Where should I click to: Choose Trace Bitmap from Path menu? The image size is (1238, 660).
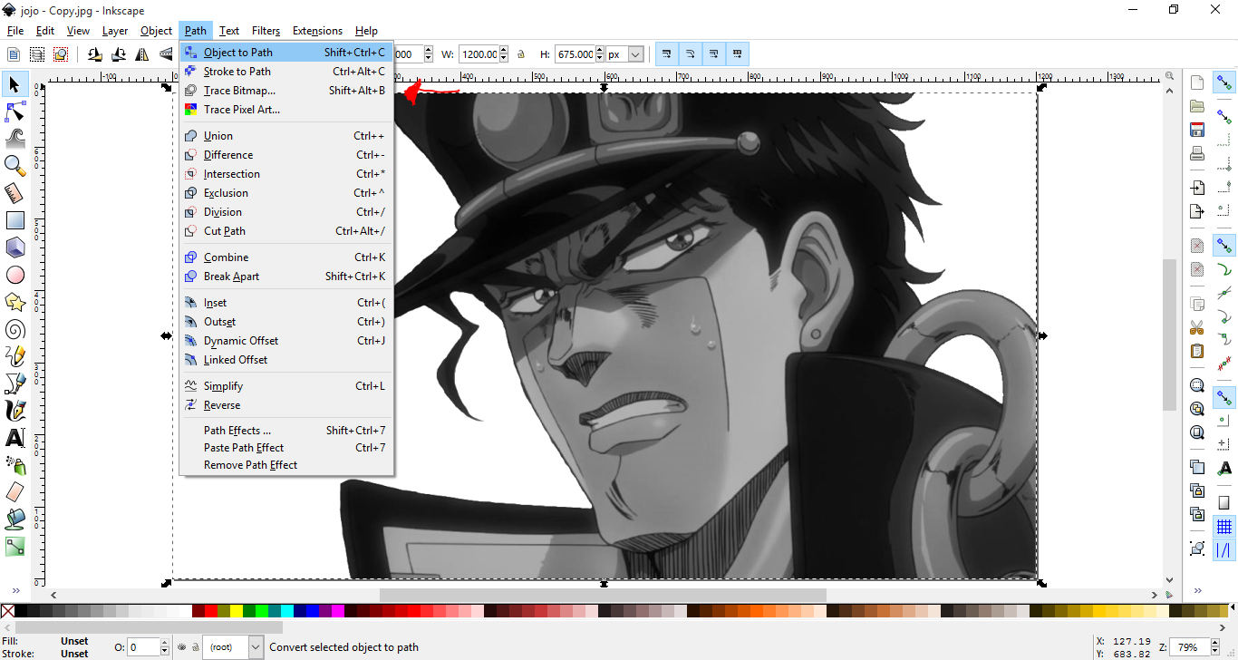tap(286, 91)
